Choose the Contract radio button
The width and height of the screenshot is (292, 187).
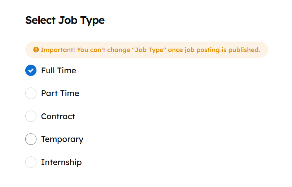(x=31, y=116)
